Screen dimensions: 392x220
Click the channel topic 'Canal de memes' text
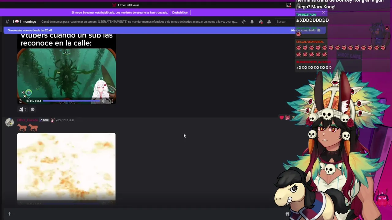[139, 22]
